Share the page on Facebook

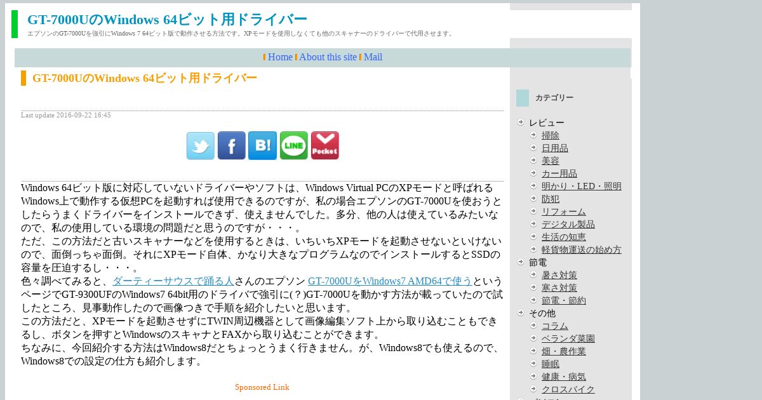232,145
